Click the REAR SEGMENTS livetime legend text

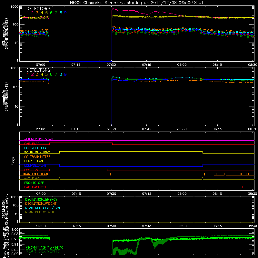pyautogui.click(x=43, y=251)
